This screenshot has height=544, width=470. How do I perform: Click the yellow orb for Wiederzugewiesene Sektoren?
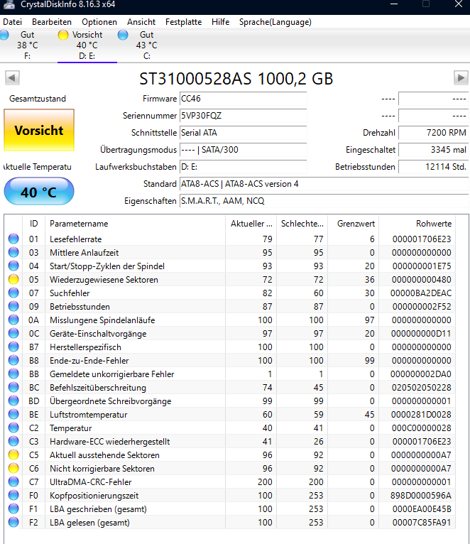(13, 279)
